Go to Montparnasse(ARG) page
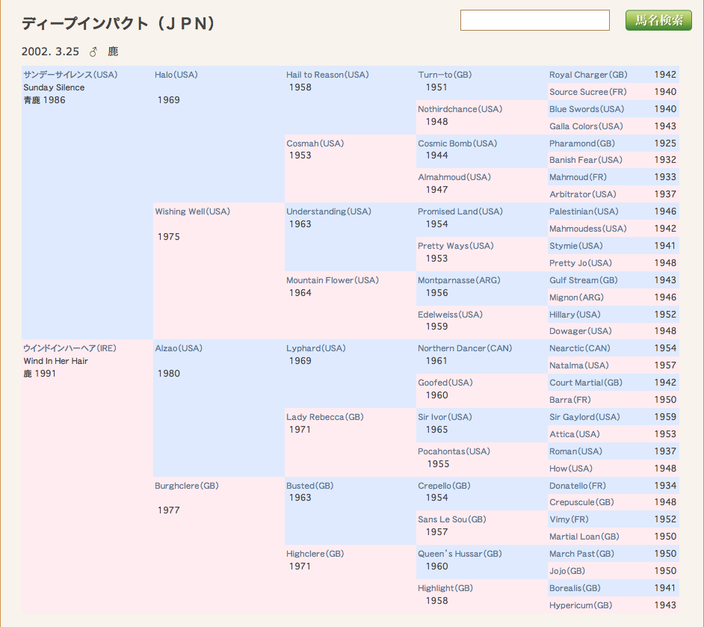Viewport: 704px width, 627px height. 459,280
